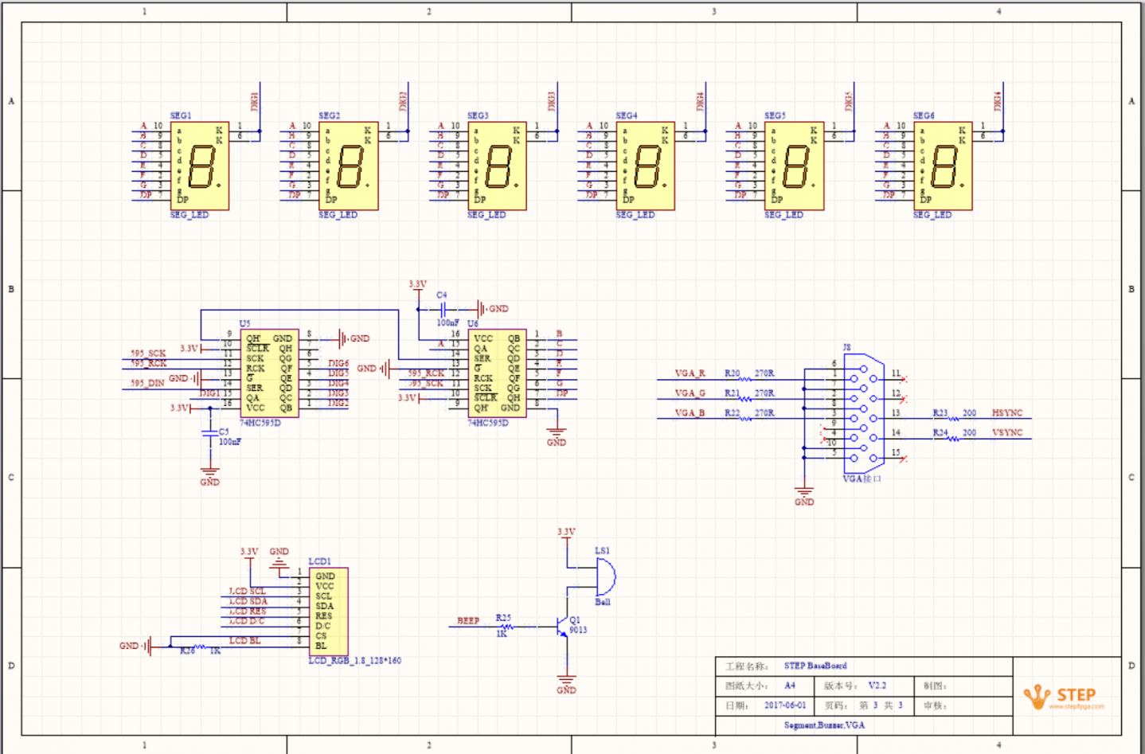Select the R23 200 ohm resistor symbol
This screenshot has width=1145, height=754.
tap(952, 418)
